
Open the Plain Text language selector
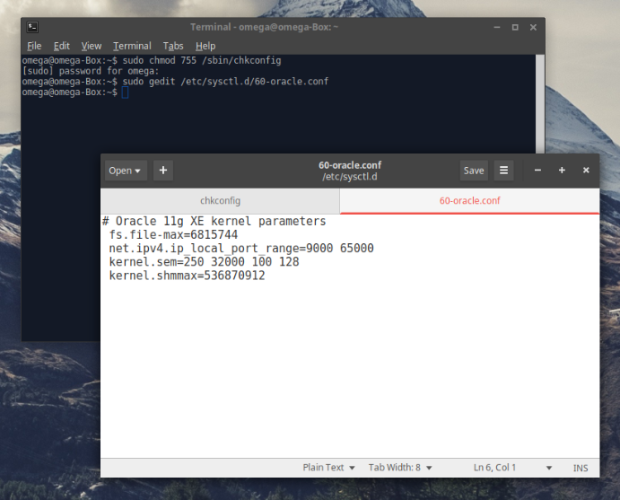(x=328, y=468)
